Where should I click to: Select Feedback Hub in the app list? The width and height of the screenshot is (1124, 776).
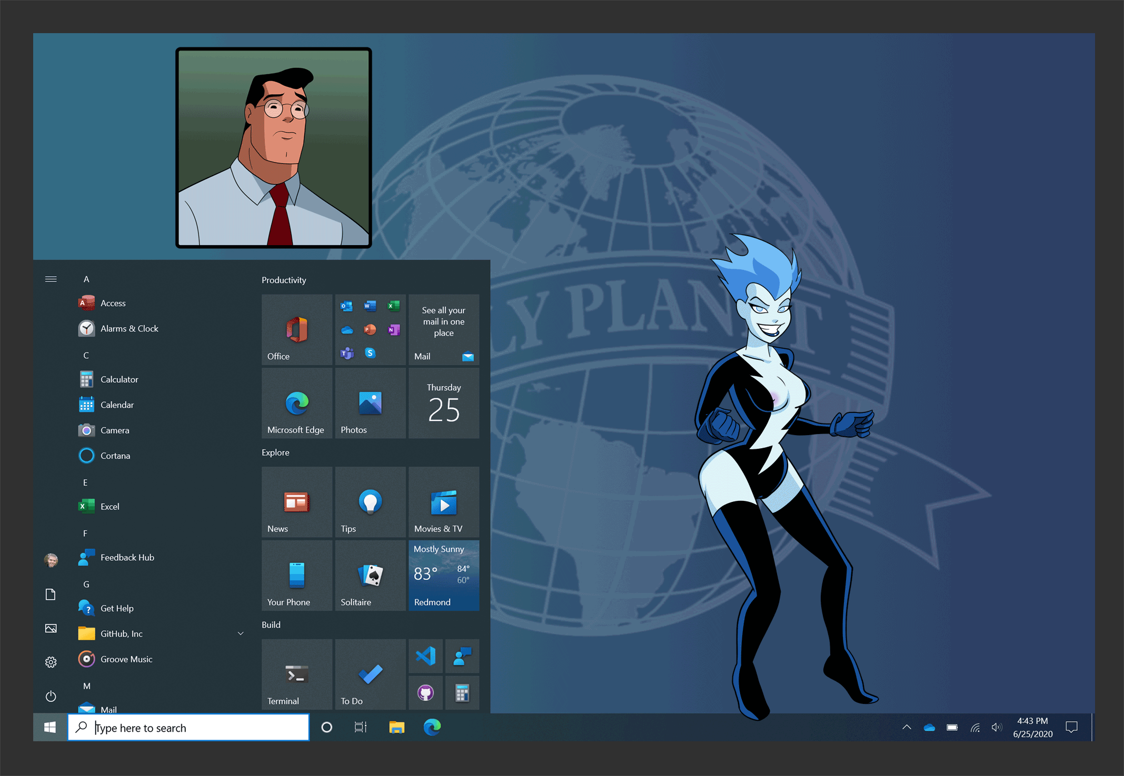pos(127,557)
